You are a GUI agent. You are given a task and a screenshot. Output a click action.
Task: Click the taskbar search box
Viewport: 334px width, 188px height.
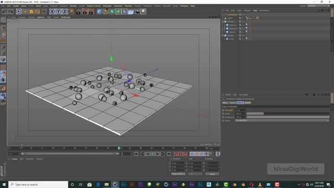[38, 184]
